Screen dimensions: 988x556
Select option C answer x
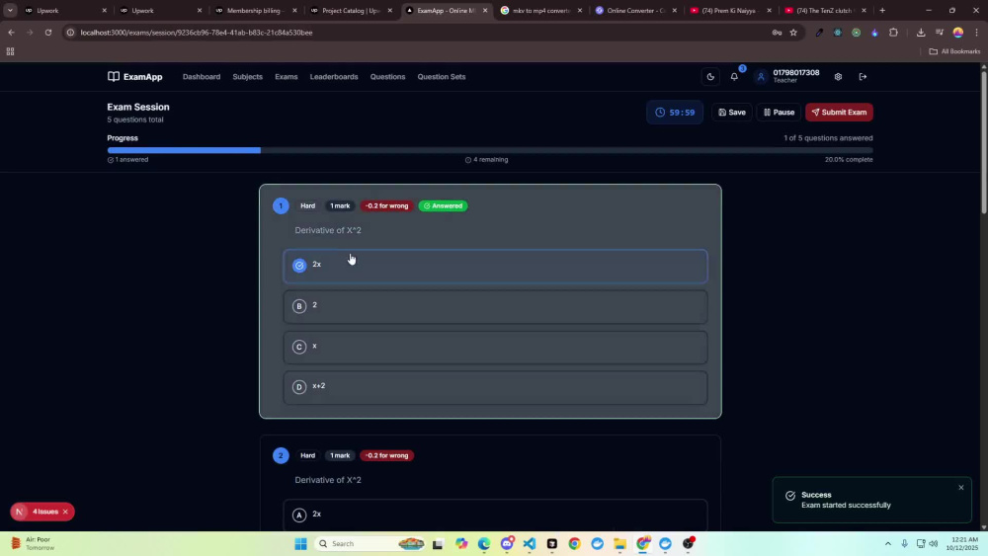[x=495, y=347]
